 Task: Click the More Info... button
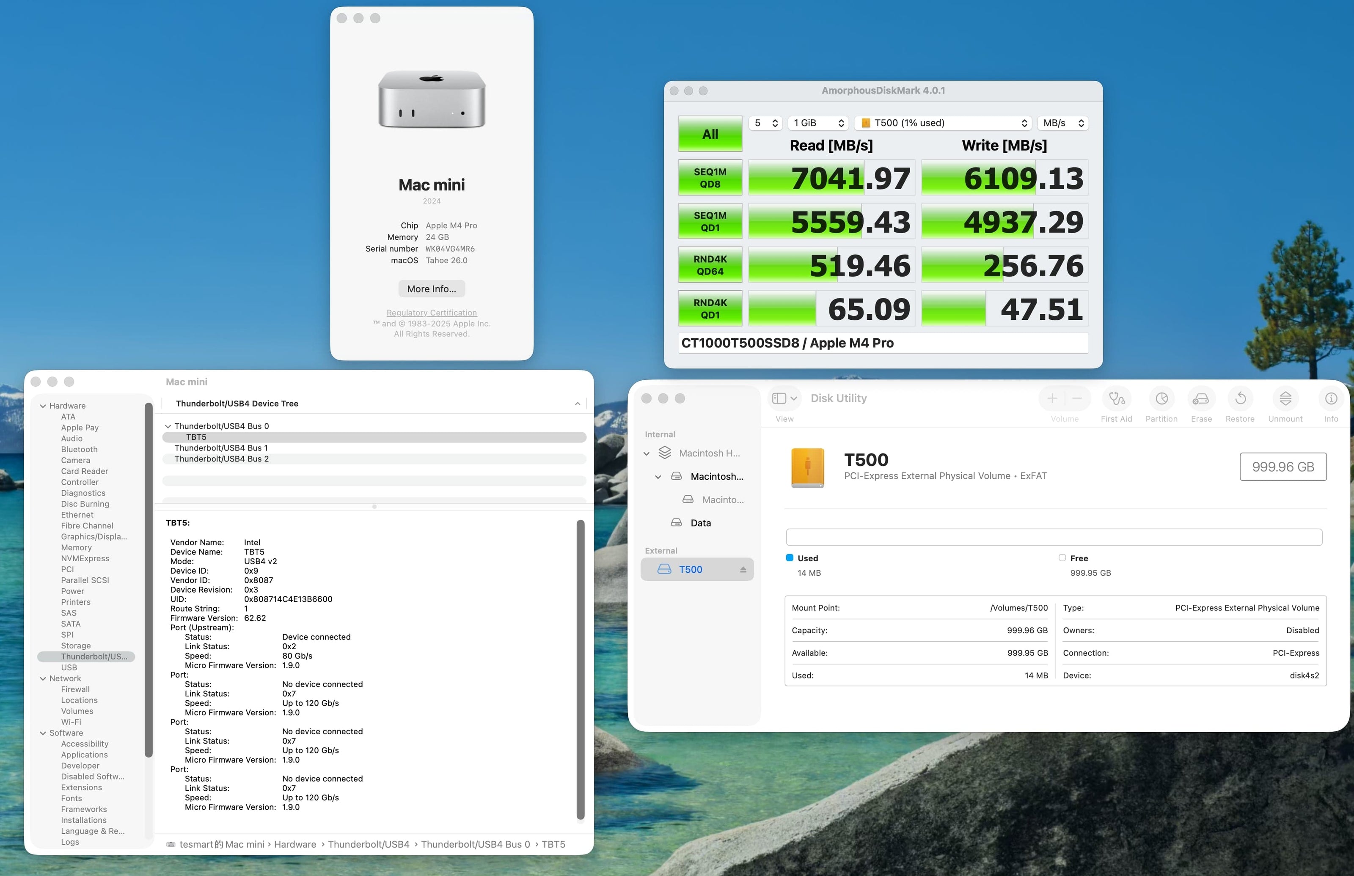click(x=431, y=289)
